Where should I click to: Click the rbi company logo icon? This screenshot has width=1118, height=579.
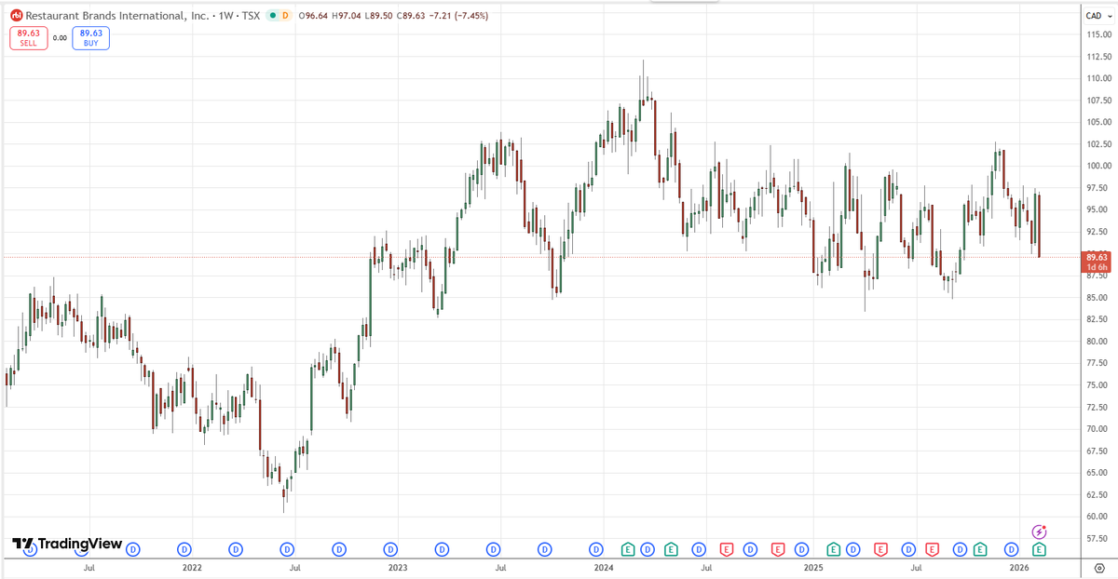pyautogui.click(x=16, y=16)
